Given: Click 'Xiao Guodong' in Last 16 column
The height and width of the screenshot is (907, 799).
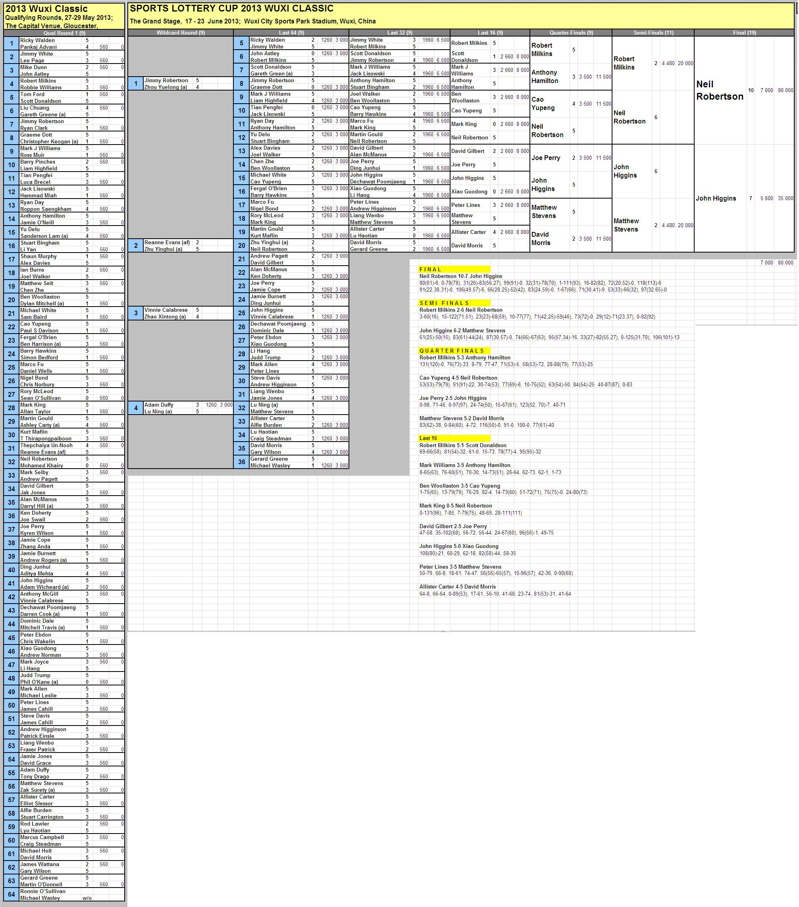Looking at the screenshot, I should [x=469, y=192].
